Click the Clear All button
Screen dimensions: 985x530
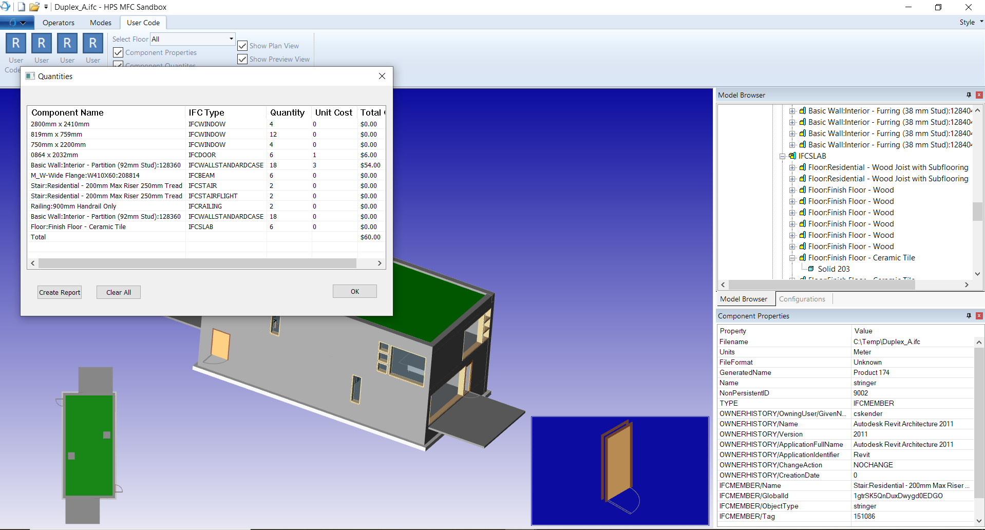[118, 292]
